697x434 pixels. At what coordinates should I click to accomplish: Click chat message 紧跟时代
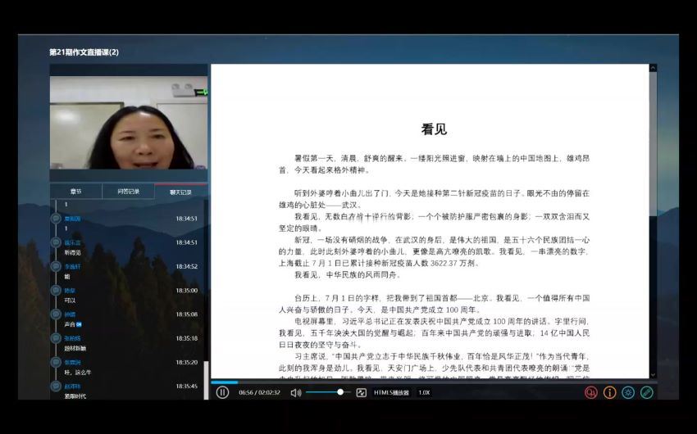[75, 396]
